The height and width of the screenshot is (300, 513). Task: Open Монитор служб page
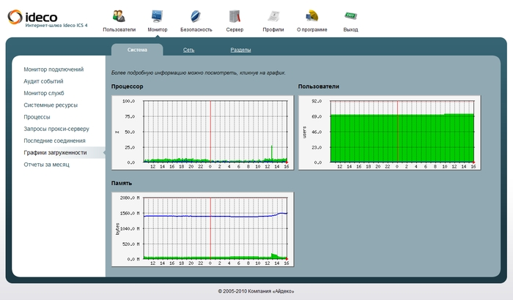pyautogui.click(x=44, y=93)
